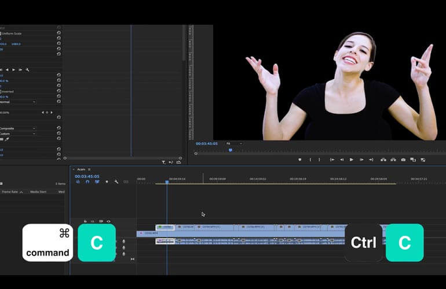This screenshot has width=446, height=289.
Task: Click the Comparison View icon after the camera
Action: point(413,160)
